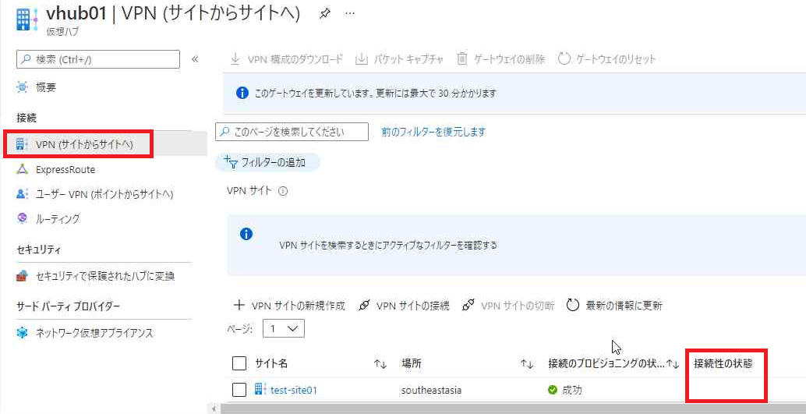Click the firewall icon for セキュリティで保護されたハブに変換
Screen dimensions: 806x414
click(22, 276)
